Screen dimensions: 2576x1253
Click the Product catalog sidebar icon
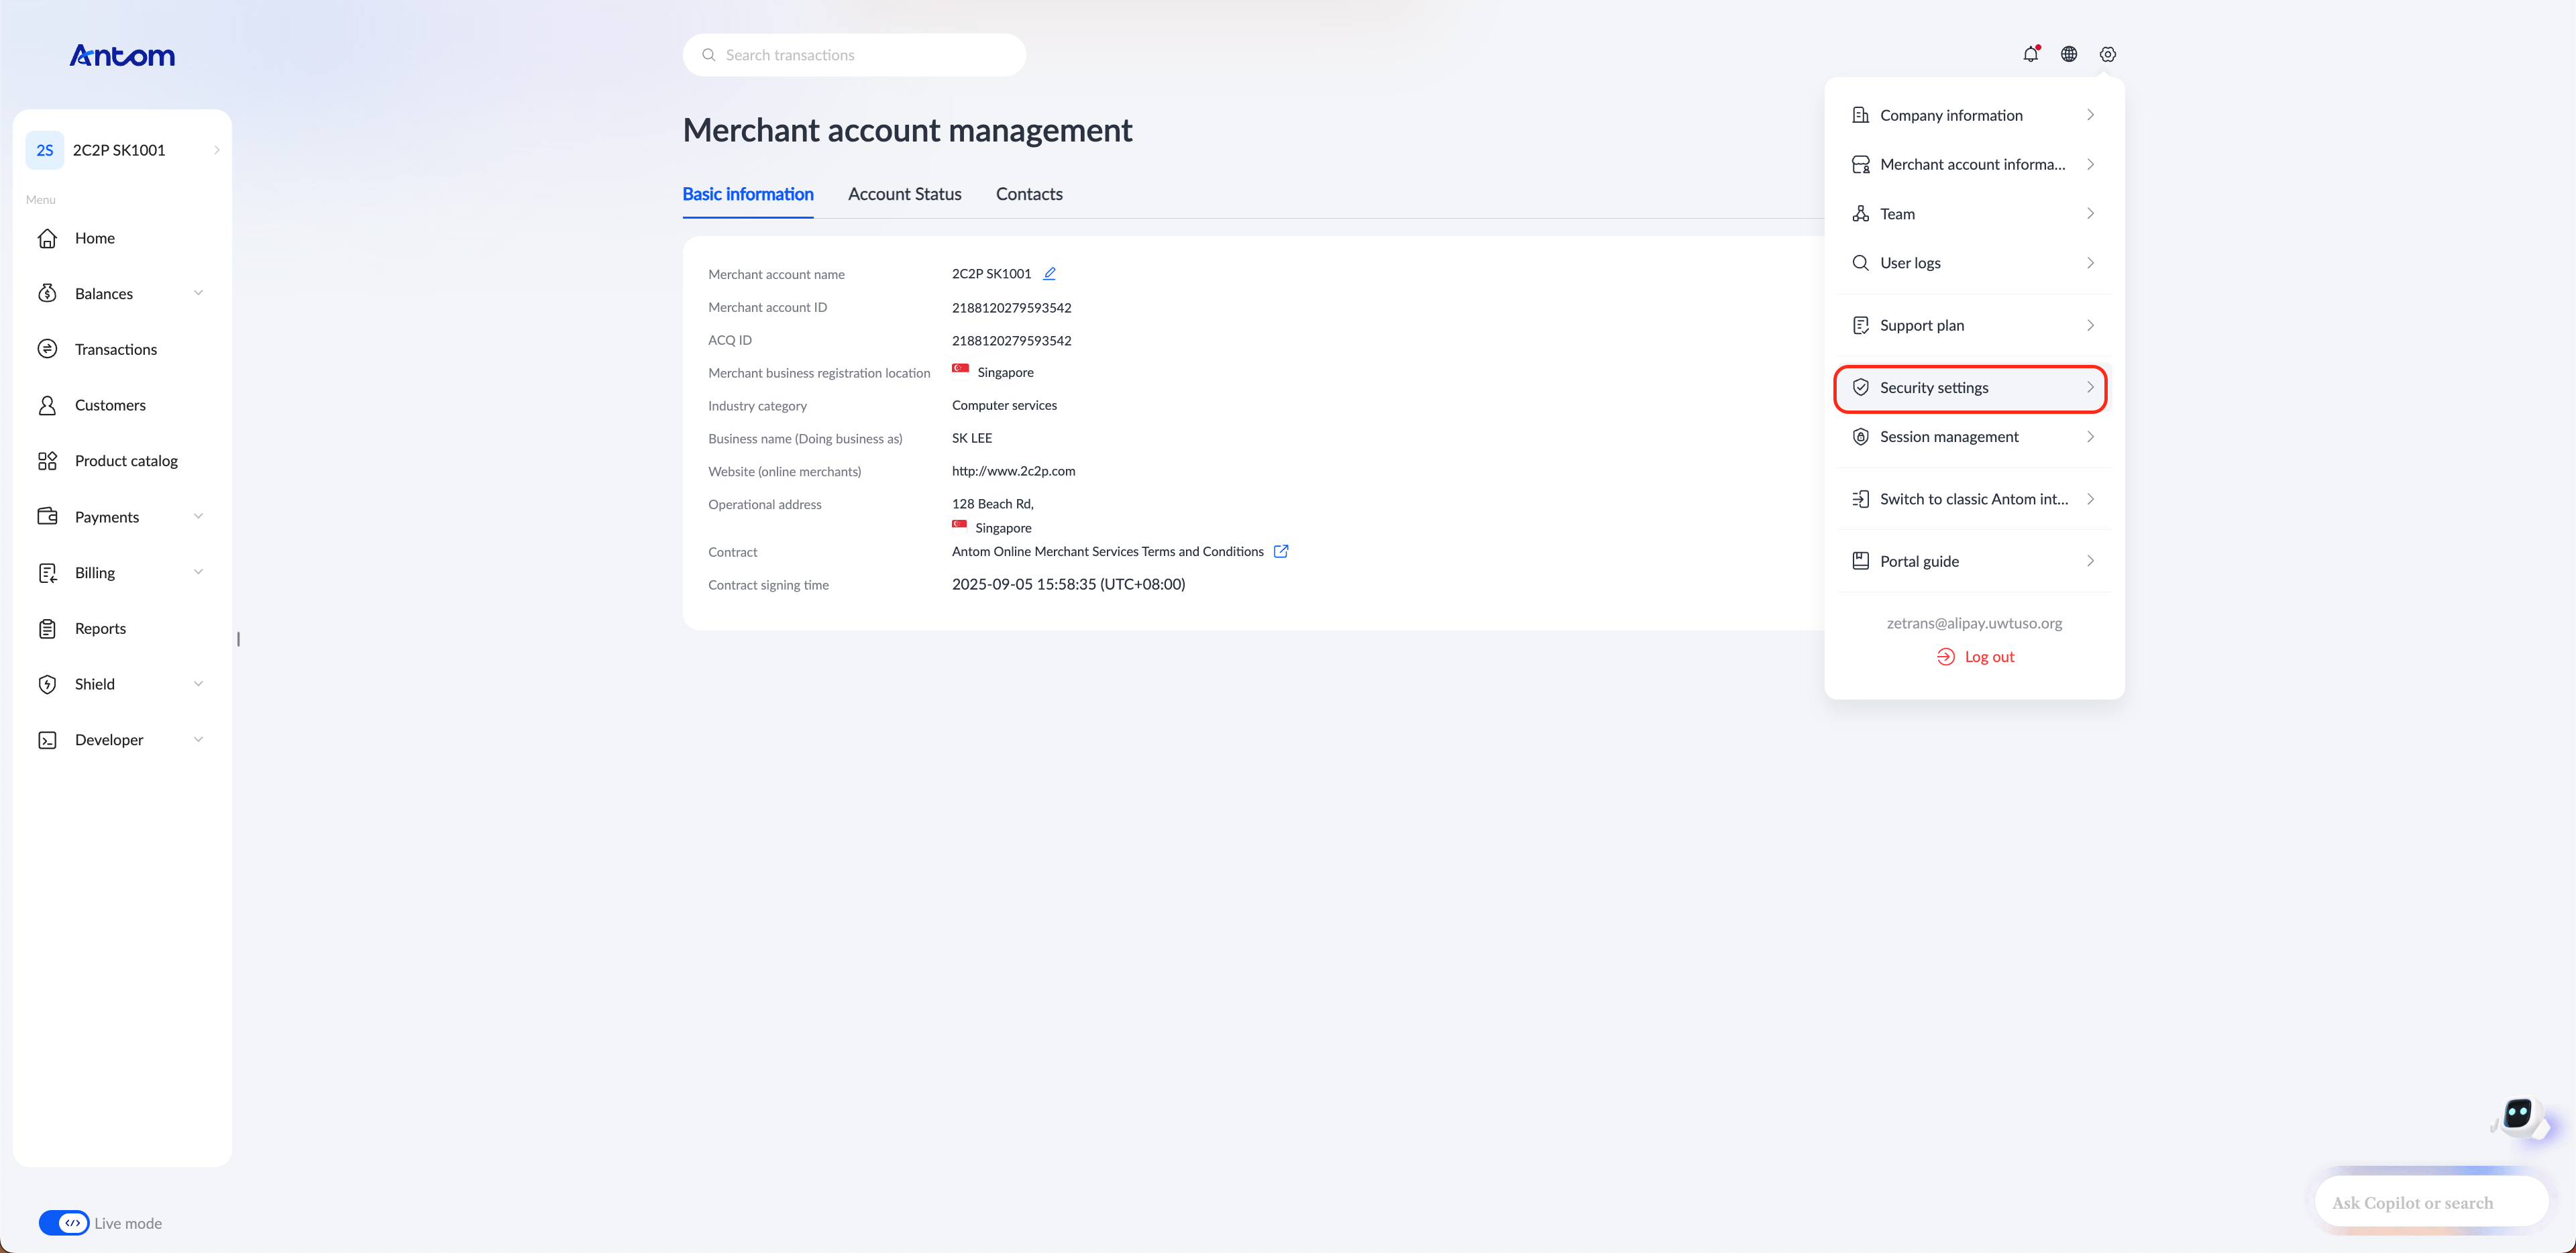tap(47, 461)
